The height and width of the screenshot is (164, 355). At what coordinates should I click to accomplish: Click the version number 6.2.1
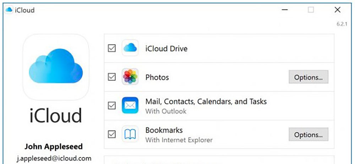[x=342, y=24]
